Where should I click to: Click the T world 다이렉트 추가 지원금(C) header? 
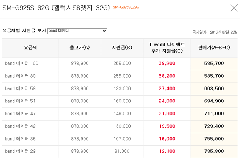tap(167, 48)
